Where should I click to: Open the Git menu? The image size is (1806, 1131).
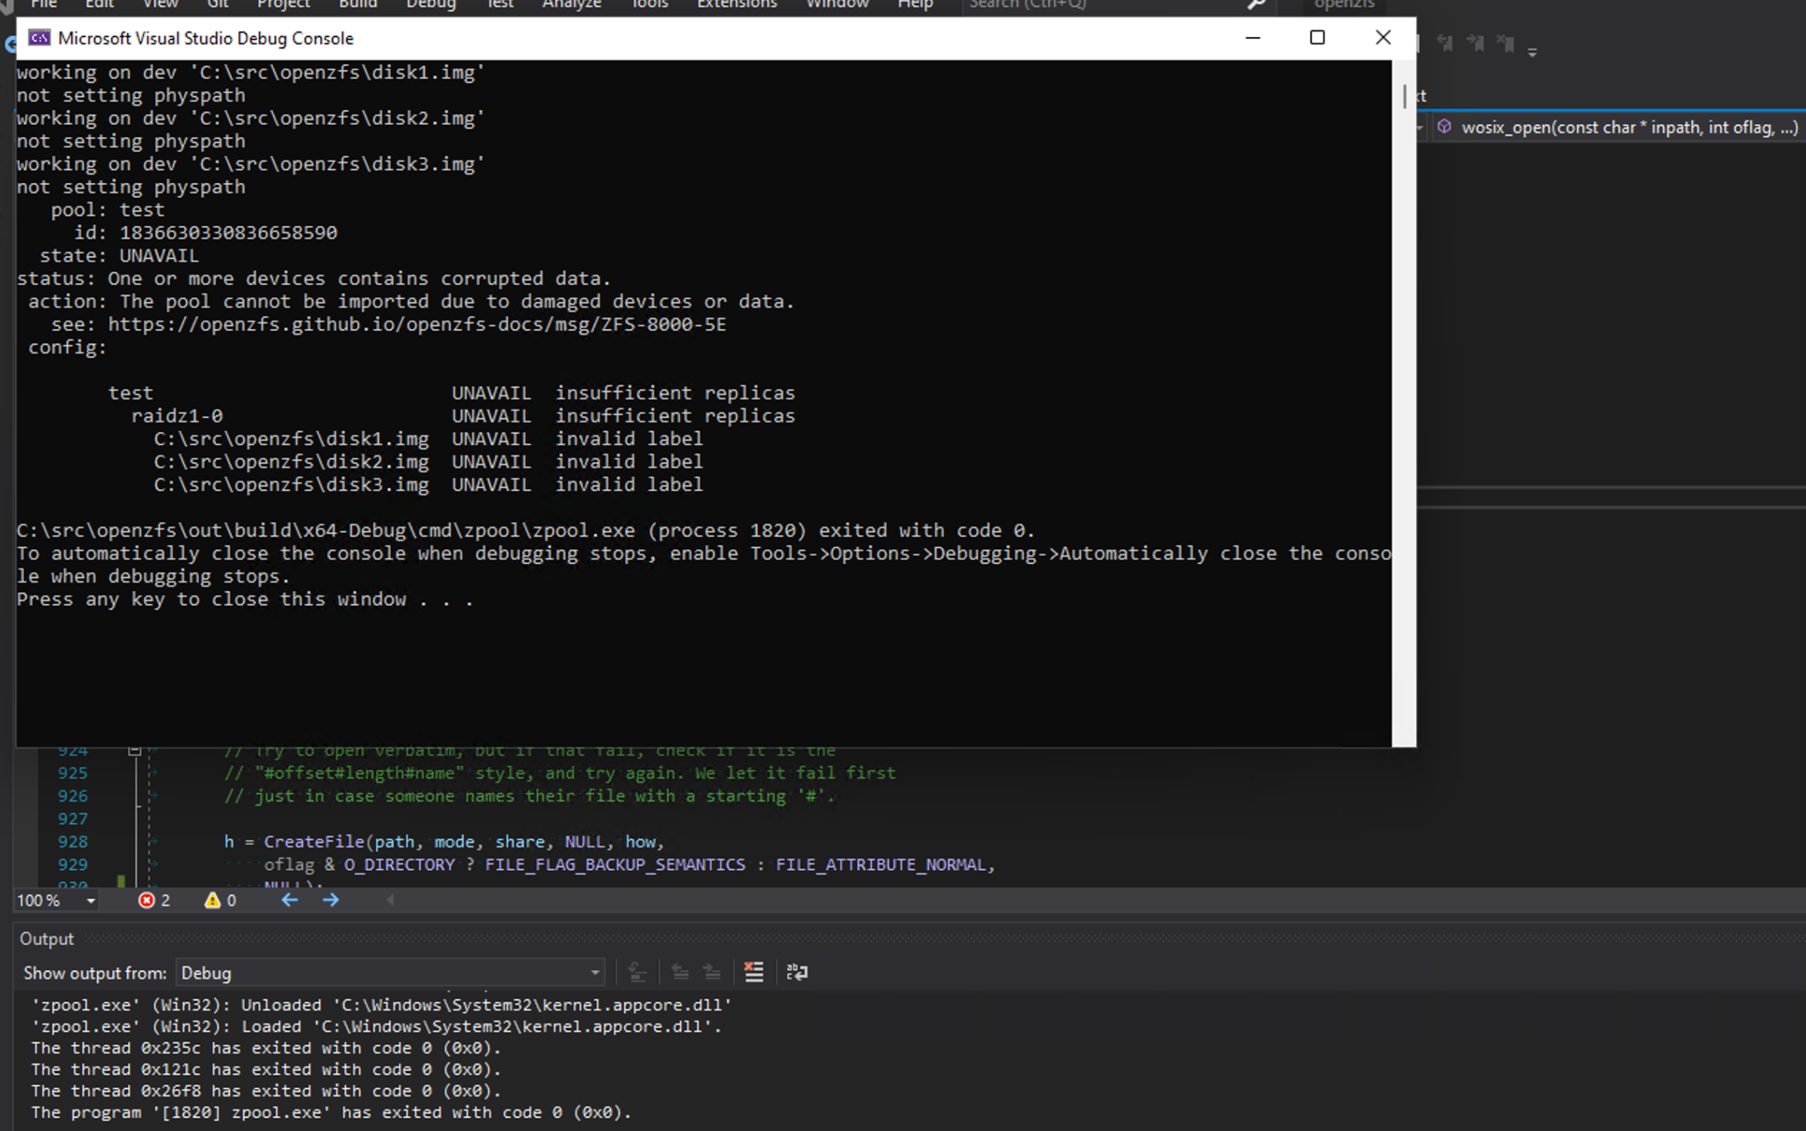coord(218,5)
